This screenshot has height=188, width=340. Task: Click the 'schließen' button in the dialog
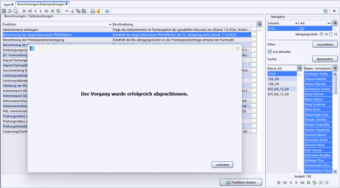point(222,165)
